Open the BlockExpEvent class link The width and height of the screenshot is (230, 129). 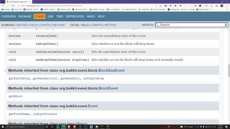click(x=111, y=70)
